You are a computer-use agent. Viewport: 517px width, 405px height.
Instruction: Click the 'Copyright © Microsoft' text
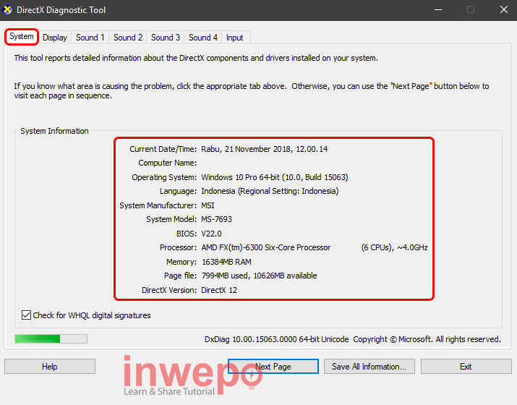393,339
